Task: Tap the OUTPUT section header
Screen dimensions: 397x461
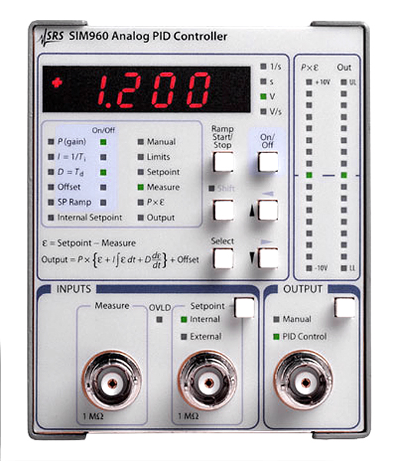Action: coord(303,289)
